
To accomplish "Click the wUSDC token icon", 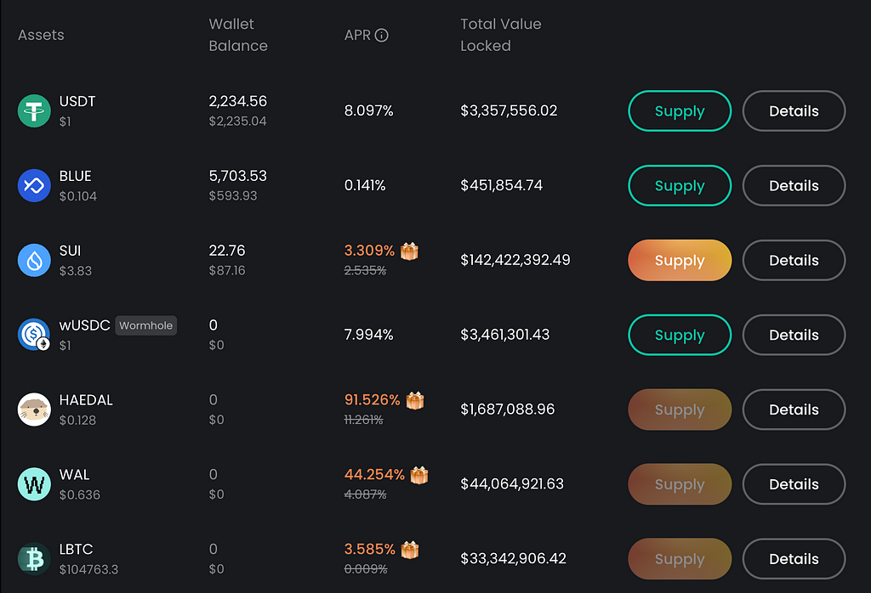I will pyautogui.click(x=34, y=335).
